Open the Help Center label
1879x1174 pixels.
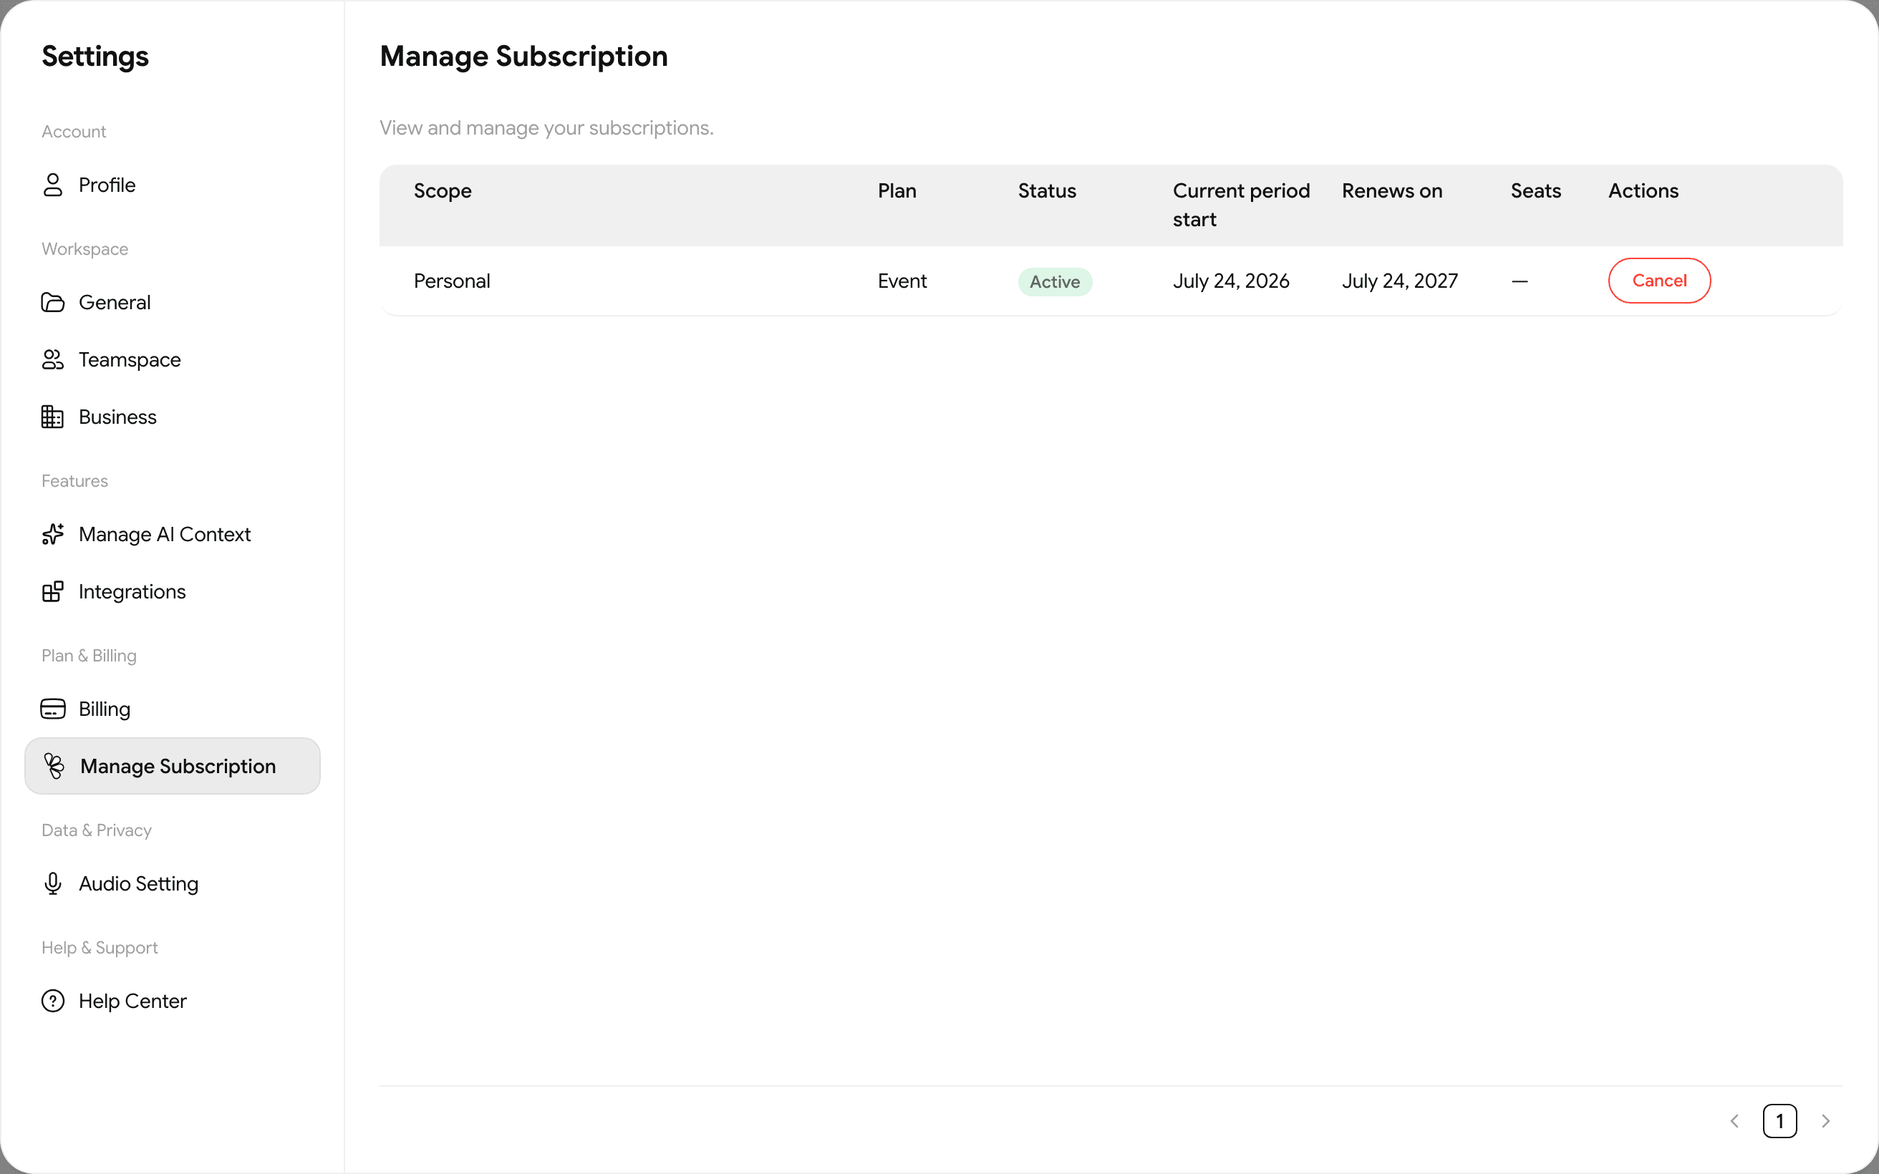pos(132,1001)
